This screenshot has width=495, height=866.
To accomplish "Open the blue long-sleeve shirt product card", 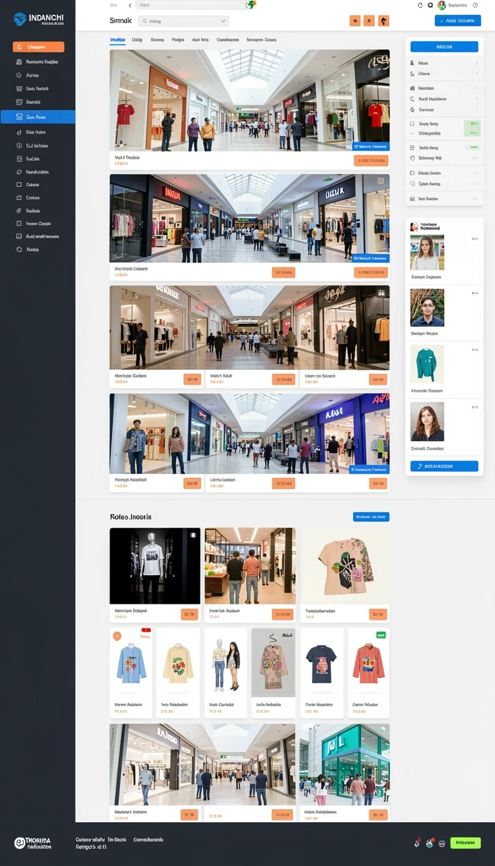I will coord(131,673).
